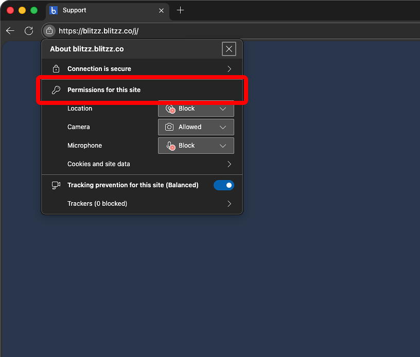Viewport: 420px width, 357px height.
Task: Reload the page with the refresh icon
Action: point(29,31)
